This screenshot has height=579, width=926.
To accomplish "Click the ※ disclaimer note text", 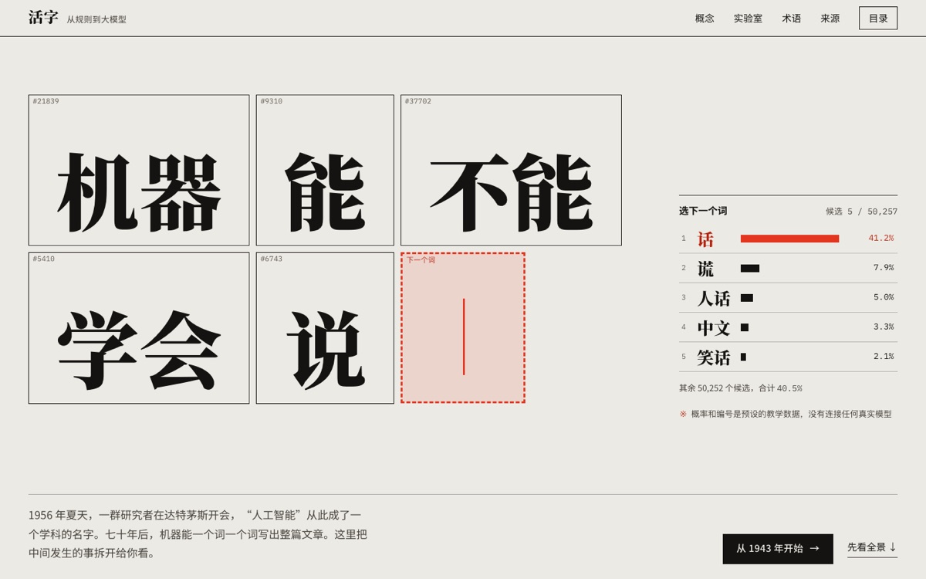I will coord(786,414).
